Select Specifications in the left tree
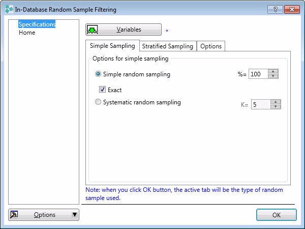This screenshot has height=229, width=305. tap(37, 24)
